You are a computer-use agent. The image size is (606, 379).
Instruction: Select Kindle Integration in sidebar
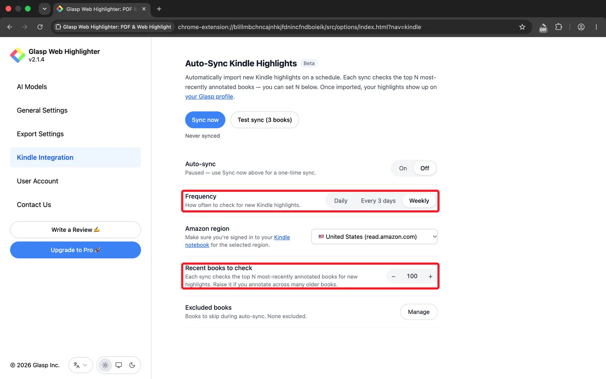coord(75,157)
